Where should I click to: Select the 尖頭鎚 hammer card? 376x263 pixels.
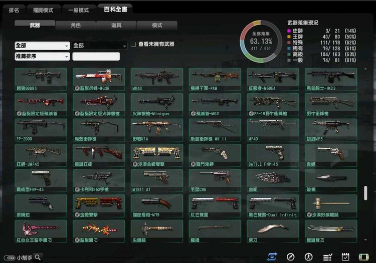click(x=157, y=231)
